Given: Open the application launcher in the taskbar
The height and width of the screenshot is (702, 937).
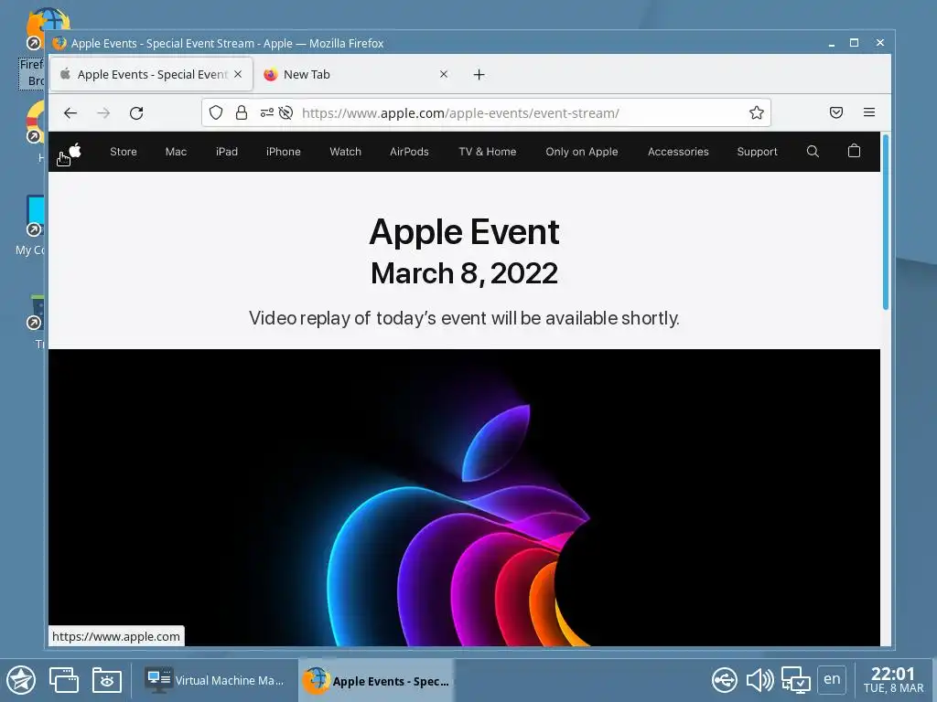Looking at the screenshot, I should point(21,680).
